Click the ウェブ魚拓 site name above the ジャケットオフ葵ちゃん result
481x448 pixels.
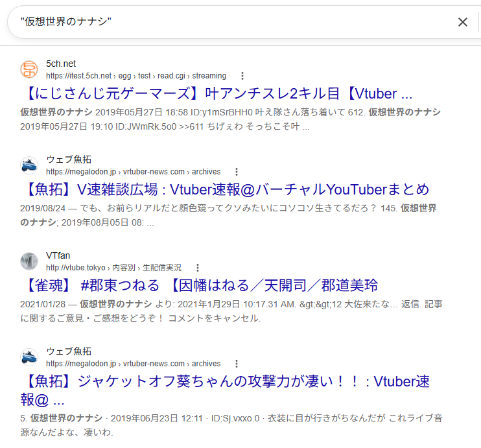(69, 351)
